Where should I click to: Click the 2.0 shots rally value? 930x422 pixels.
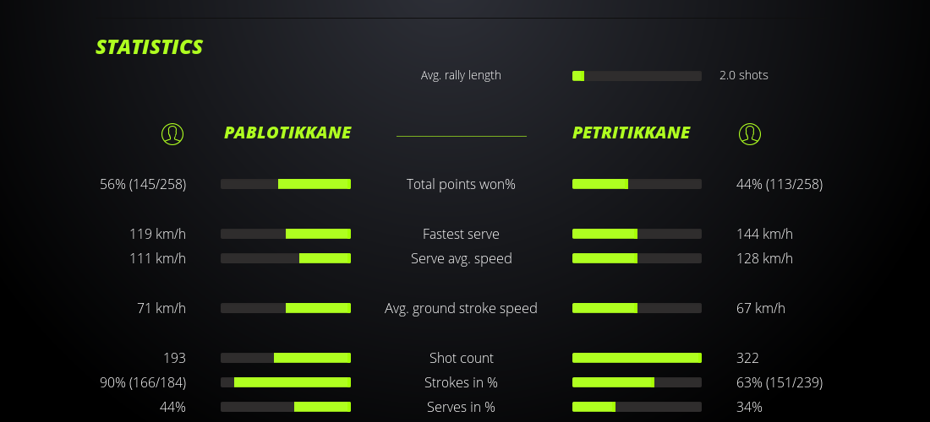coord(744,75)
